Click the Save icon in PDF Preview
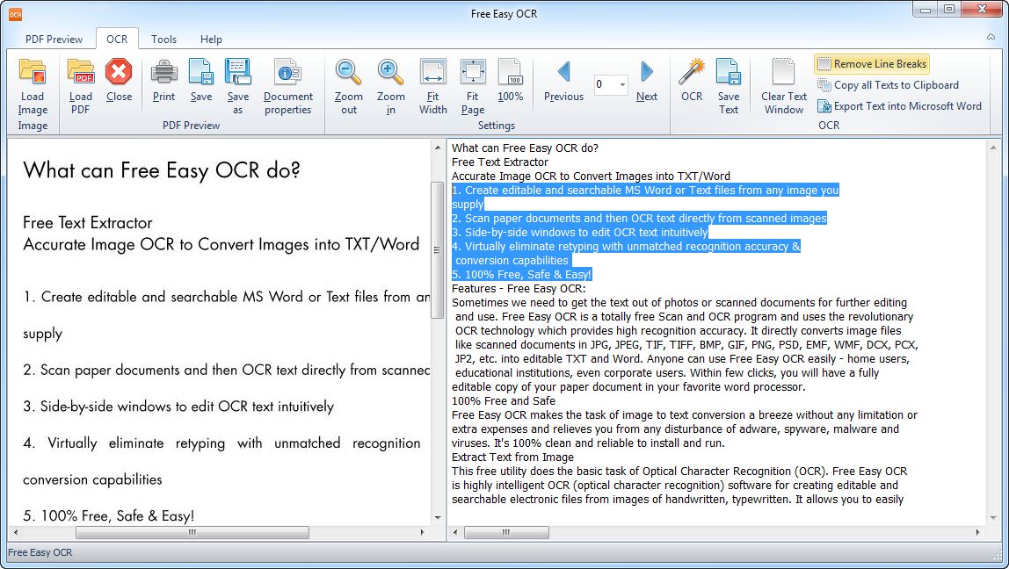This screenshot has height=569, width=1009. 200,72
